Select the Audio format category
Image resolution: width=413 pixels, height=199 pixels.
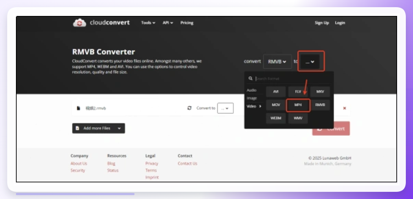pos(252,90)
